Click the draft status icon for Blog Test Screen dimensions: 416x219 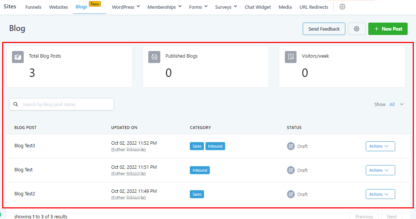coord(291,170)
